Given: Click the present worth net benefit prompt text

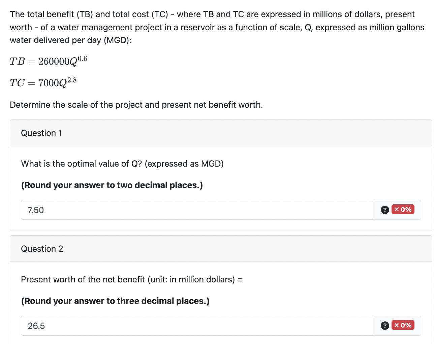Looking at the screenshot, I should [132, 279].
